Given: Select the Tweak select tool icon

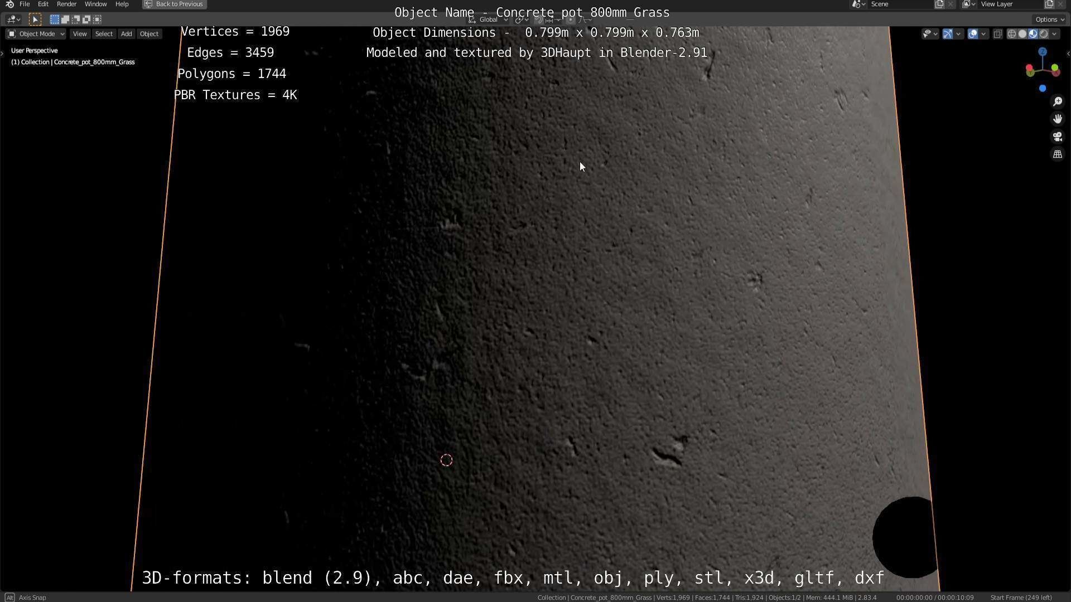Looking at the screenshot, I should click(35, 20).
